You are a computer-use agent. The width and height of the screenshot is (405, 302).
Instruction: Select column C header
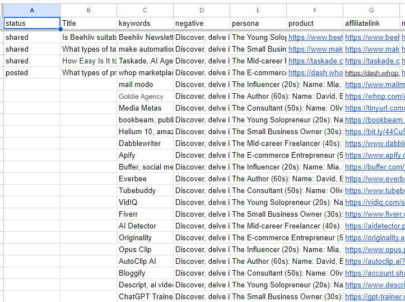click(145, 10)
